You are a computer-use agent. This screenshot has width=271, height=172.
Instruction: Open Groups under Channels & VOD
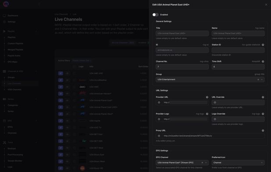click(11, 77)
